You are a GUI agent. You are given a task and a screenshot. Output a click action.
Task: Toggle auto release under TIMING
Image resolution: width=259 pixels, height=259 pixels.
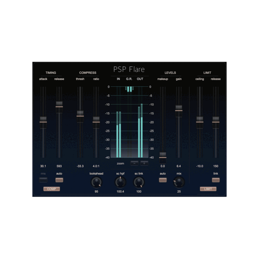pyautogui.click(x=59, y=180)
